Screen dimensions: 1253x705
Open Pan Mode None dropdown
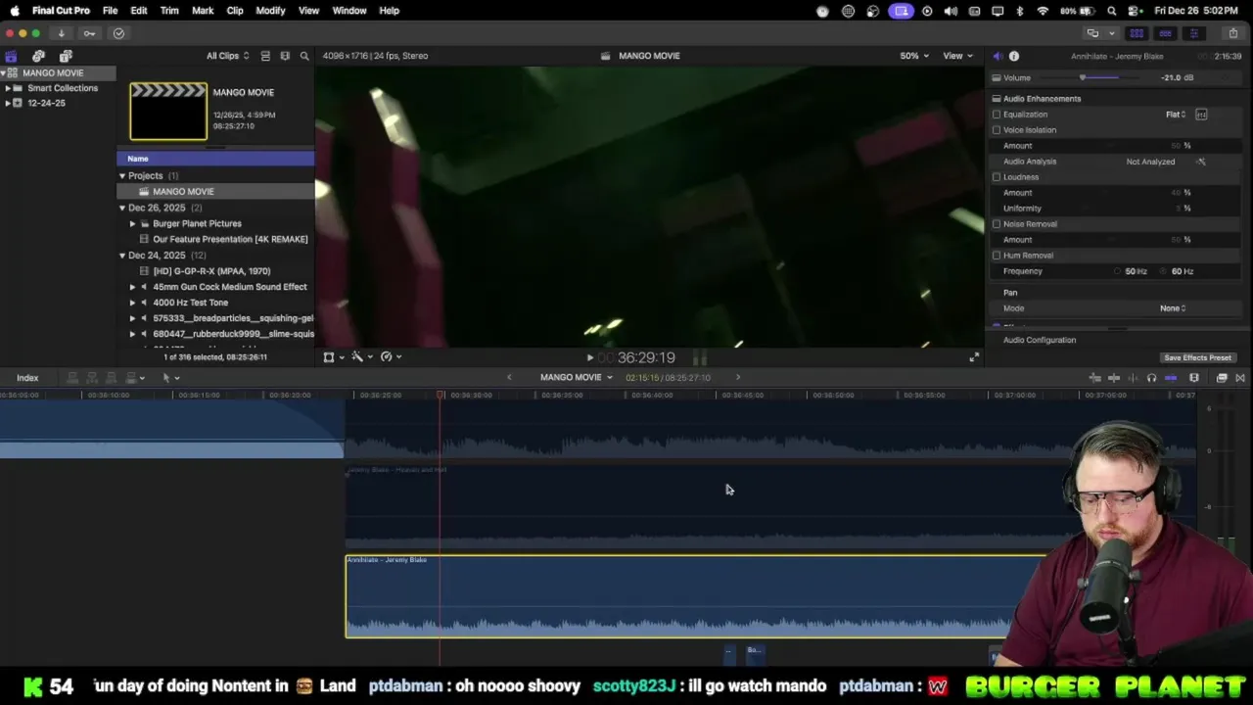(x=1173, y=308)
